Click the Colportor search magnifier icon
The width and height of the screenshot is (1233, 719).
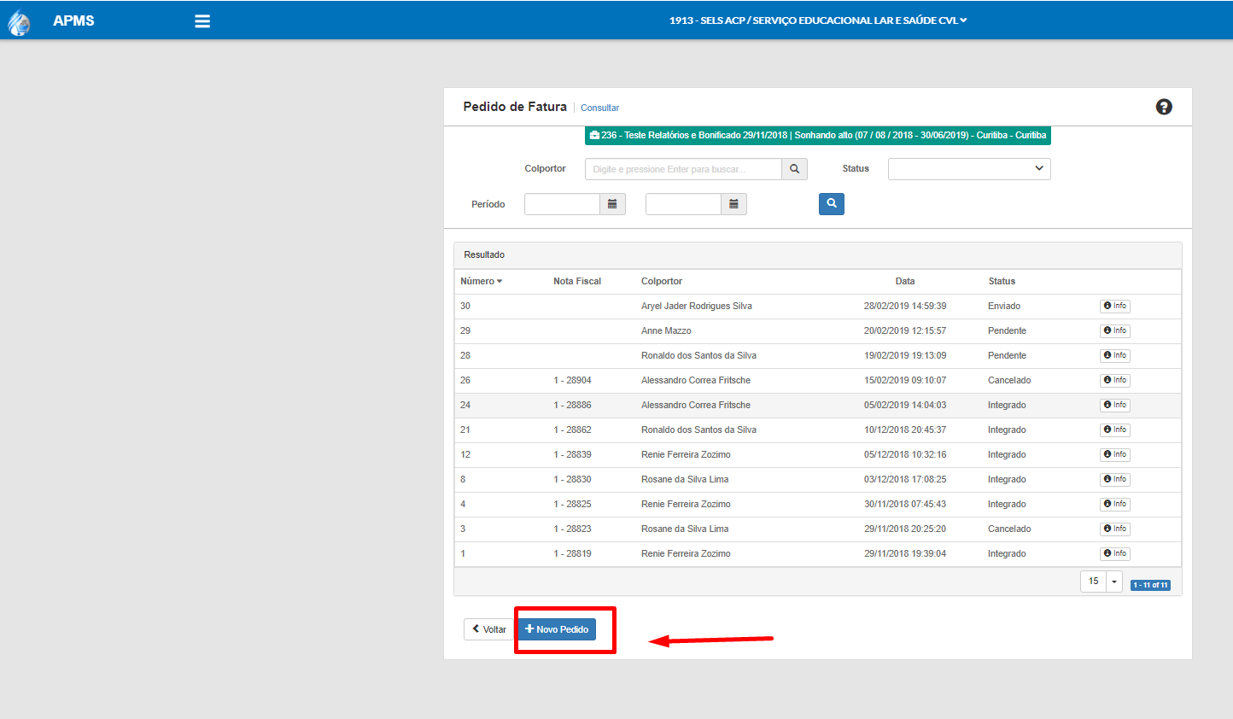[794, 169]
